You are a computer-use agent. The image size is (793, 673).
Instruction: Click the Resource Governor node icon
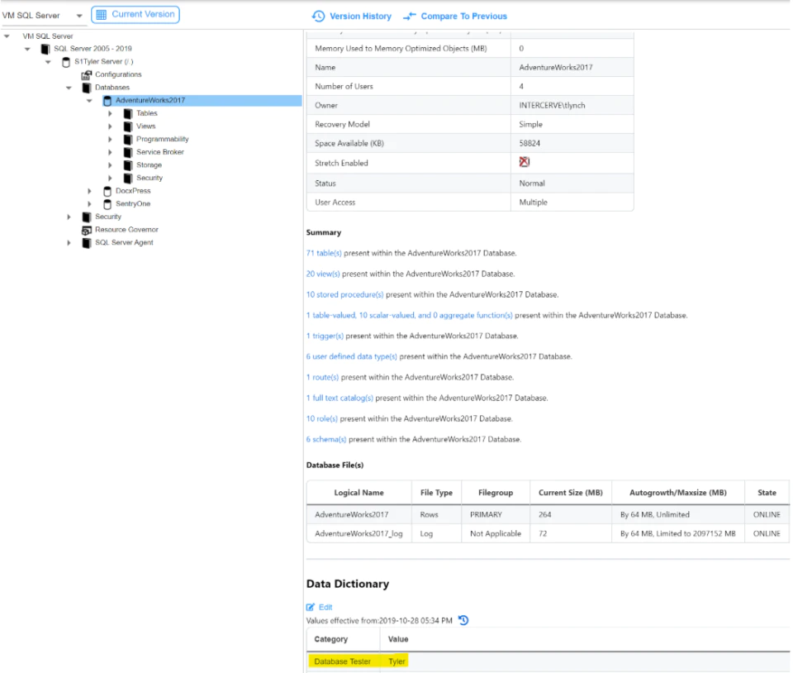[x=87, y=230]
